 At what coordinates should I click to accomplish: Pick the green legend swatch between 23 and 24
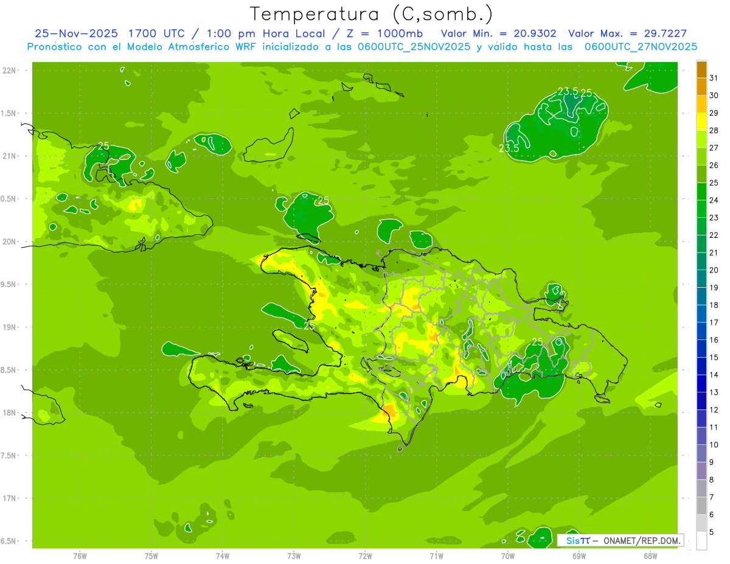[701, 209]
